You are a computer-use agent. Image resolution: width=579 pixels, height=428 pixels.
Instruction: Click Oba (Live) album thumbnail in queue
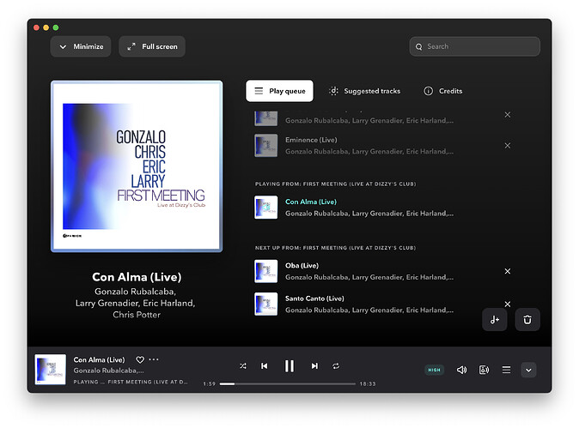tap(265, 271)
